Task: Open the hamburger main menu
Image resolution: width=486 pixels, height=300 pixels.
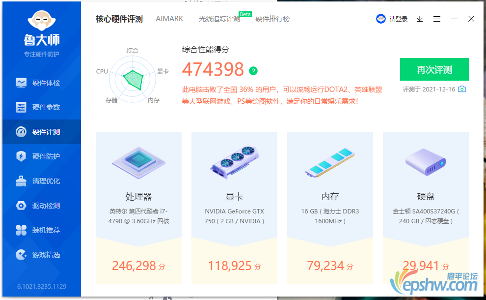Action: click(x=437, y=19)
